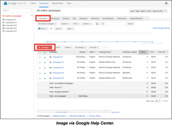Switch to the Display Network tab
The width and height of the screenshot is (172, 127).
[136, 18]
